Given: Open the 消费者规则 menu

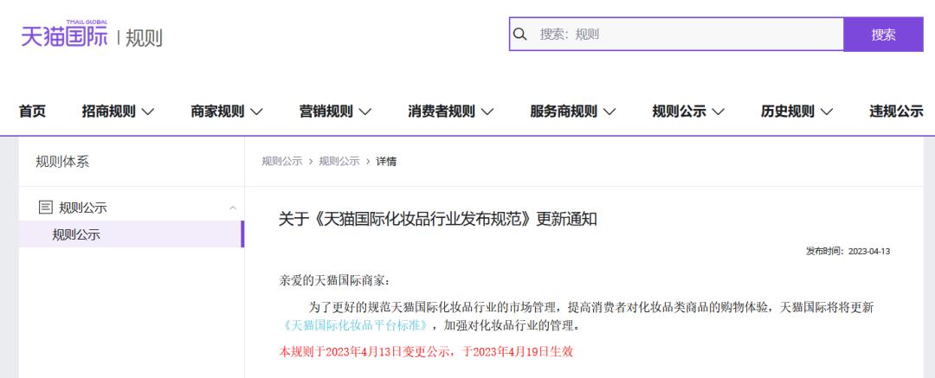Looking at the screenshot, I should point(451,111).
